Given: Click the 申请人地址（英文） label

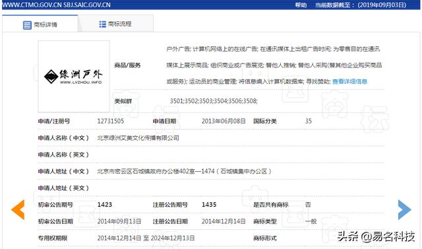Looking at the screenshot, I should coord(63,188).
